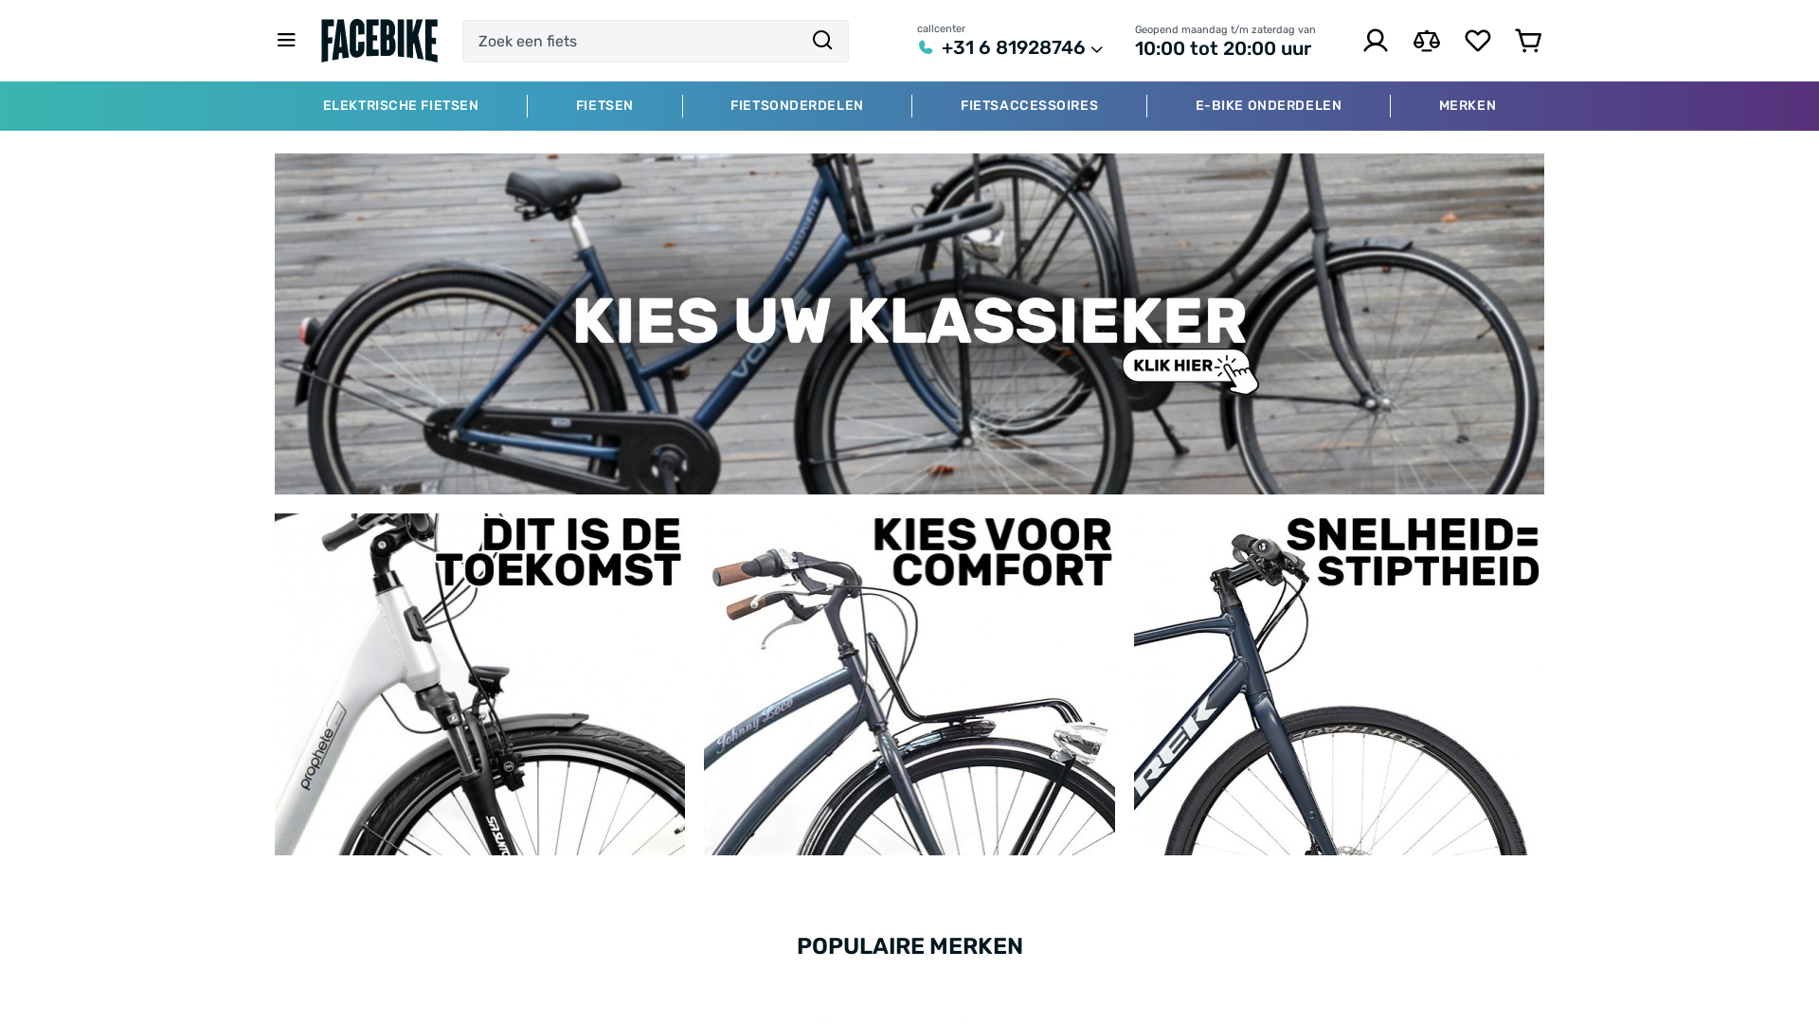
Task: Open the wishlist heart icon
Action: [1478, 41]
